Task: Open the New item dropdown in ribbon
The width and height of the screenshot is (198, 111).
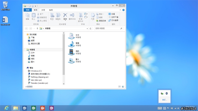Action: click(x=86, y=14)
